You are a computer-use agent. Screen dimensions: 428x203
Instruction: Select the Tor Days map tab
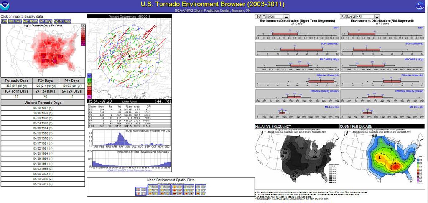point(46,21)
